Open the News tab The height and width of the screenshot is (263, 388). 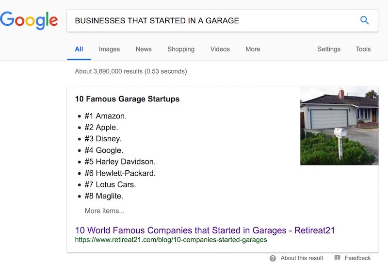[144, 49]
